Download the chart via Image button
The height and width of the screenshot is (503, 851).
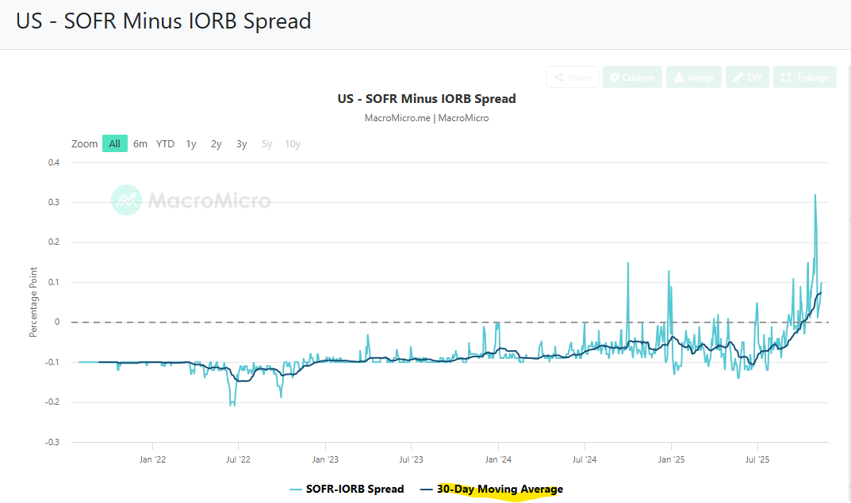[x=694, y=77]
